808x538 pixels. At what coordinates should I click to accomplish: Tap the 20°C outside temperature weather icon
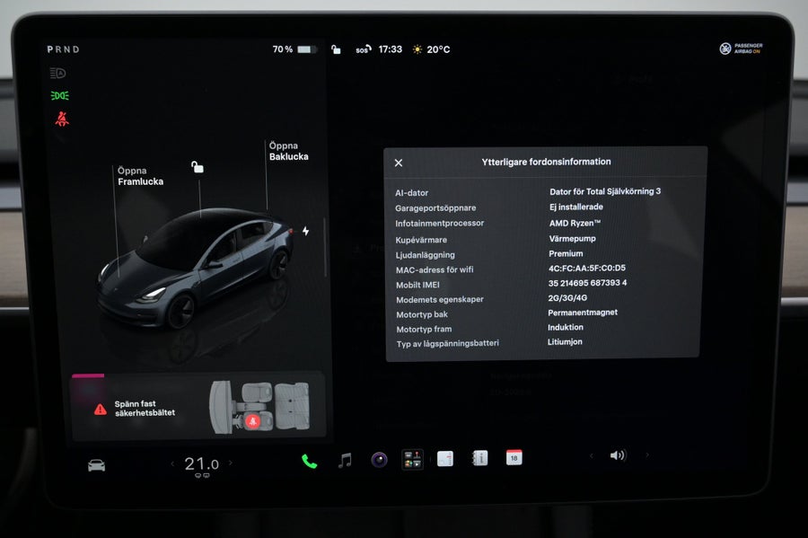[x=431, y=49]
